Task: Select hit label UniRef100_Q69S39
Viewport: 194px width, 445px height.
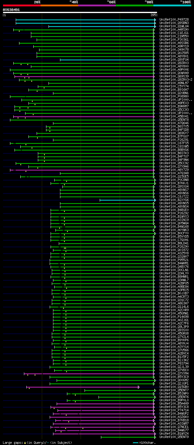Action: coord(174,76)
